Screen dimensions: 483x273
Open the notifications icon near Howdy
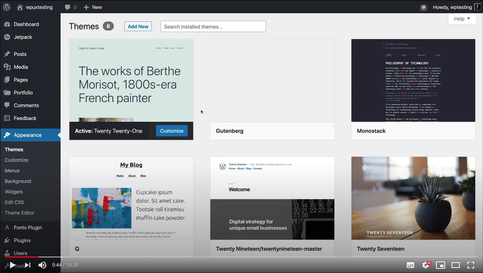pos(424,7)
